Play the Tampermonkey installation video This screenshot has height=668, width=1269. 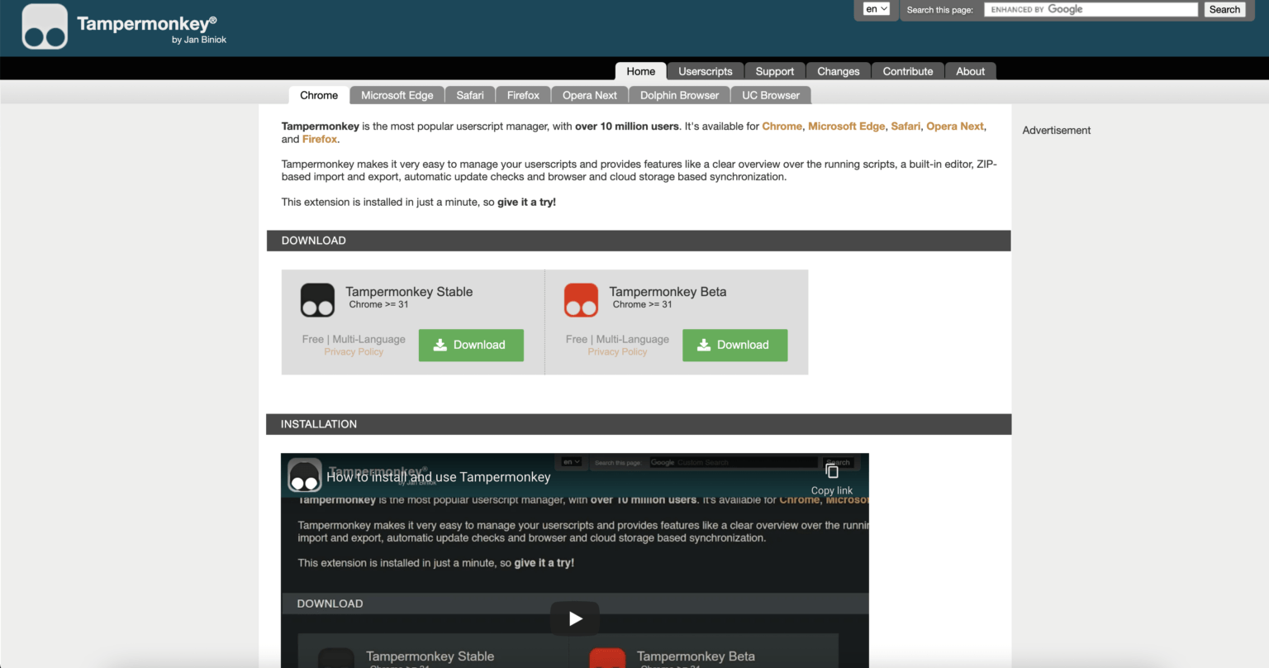tap(574, 618)
